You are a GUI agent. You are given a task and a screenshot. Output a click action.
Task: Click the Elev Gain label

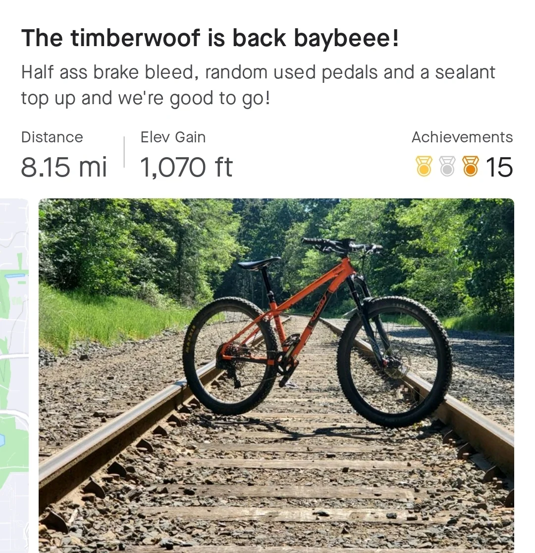pyautogui.click(x=173, y=137)
